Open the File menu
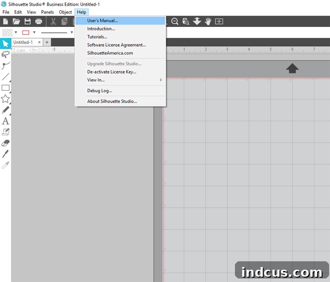 [6, 12]
